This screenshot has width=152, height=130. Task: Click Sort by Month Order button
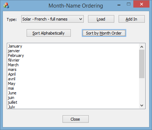[104, 33]
